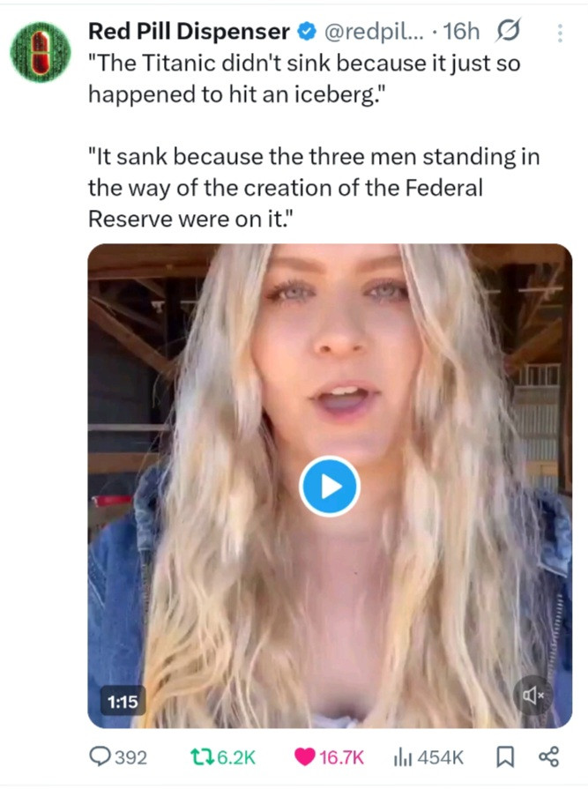Viewport: 588px width, 789px height.
Task: Play the video with the blue play button
Action: click(329, 486)
